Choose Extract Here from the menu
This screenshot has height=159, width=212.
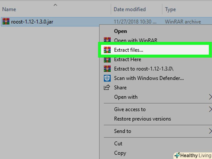(x=128, y=59)
